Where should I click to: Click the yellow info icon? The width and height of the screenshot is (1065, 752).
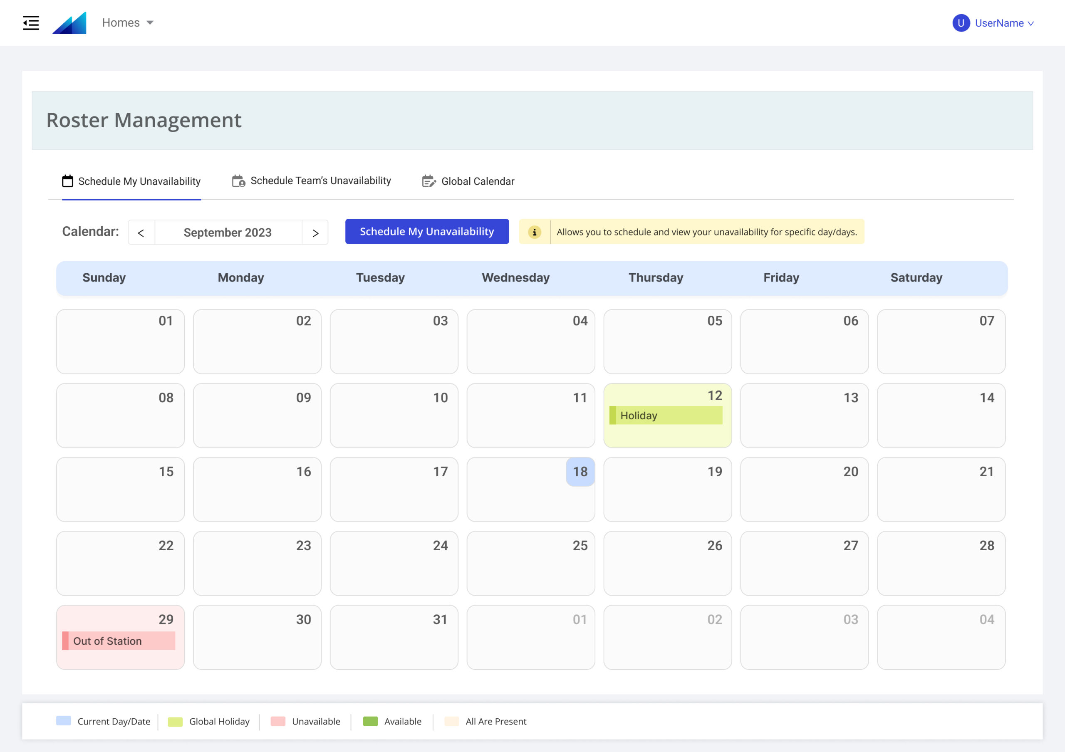click(x=534, y=232)
